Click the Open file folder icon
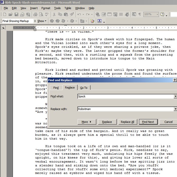The image size is (177, 177). [10, 14]
